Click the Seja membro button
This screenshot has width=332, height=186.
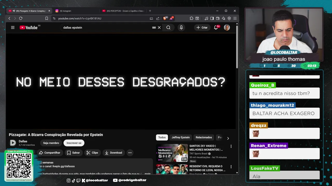pyautogui.click(x=51, y=143)
